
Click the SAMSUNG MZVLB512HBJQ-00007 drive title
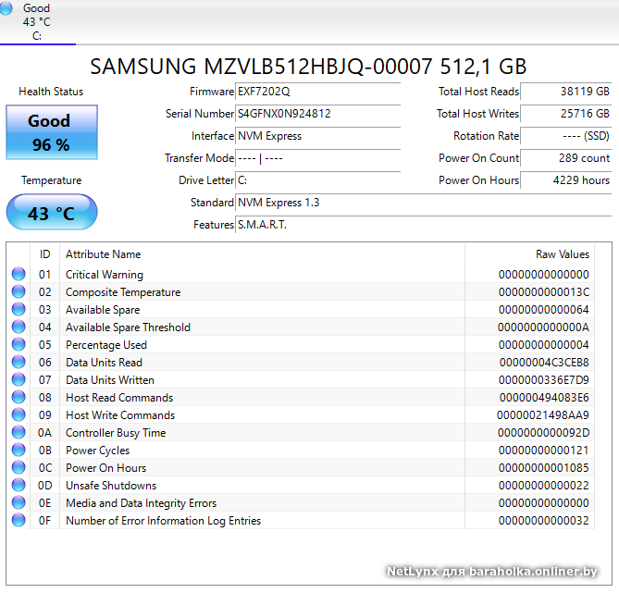[308, 66]
